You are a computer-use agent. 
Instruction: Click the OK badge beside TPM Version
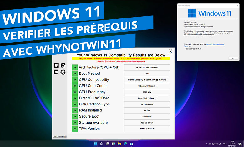75,129
